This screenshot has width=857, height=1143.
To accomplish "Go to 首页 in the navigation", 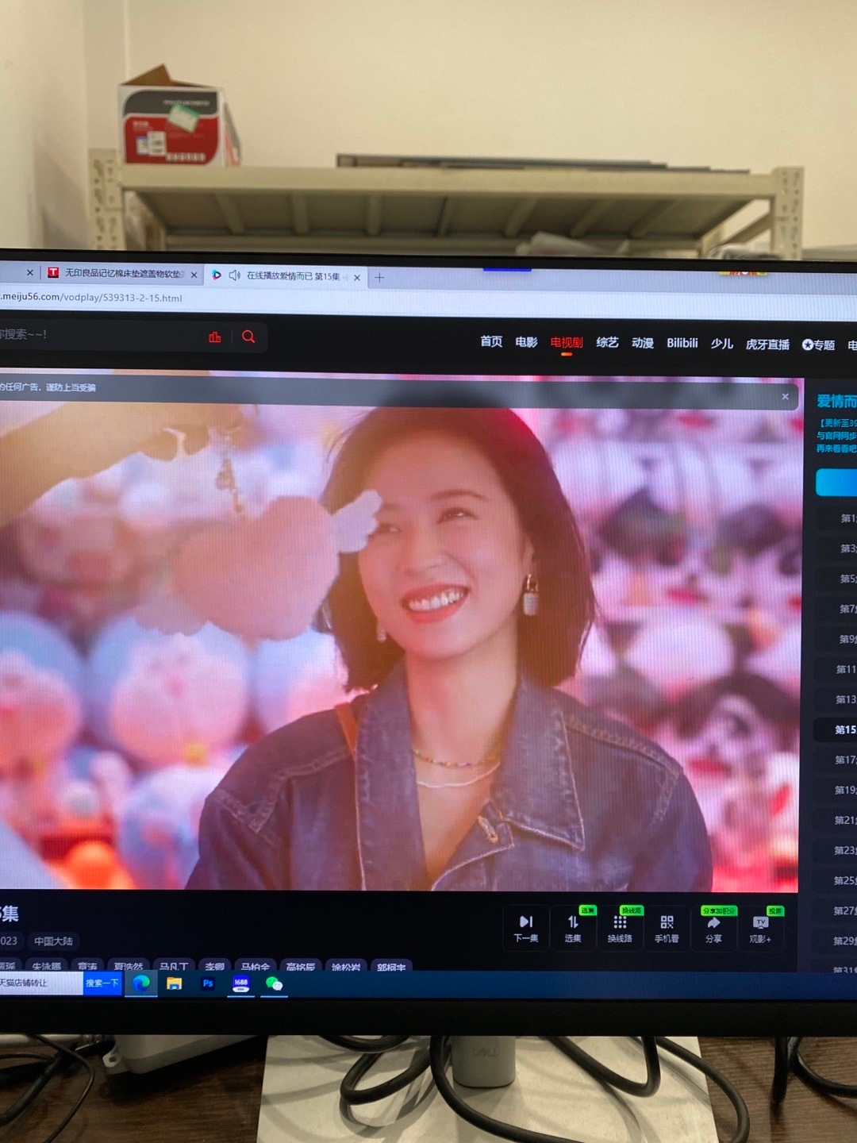I will [491, 341].
